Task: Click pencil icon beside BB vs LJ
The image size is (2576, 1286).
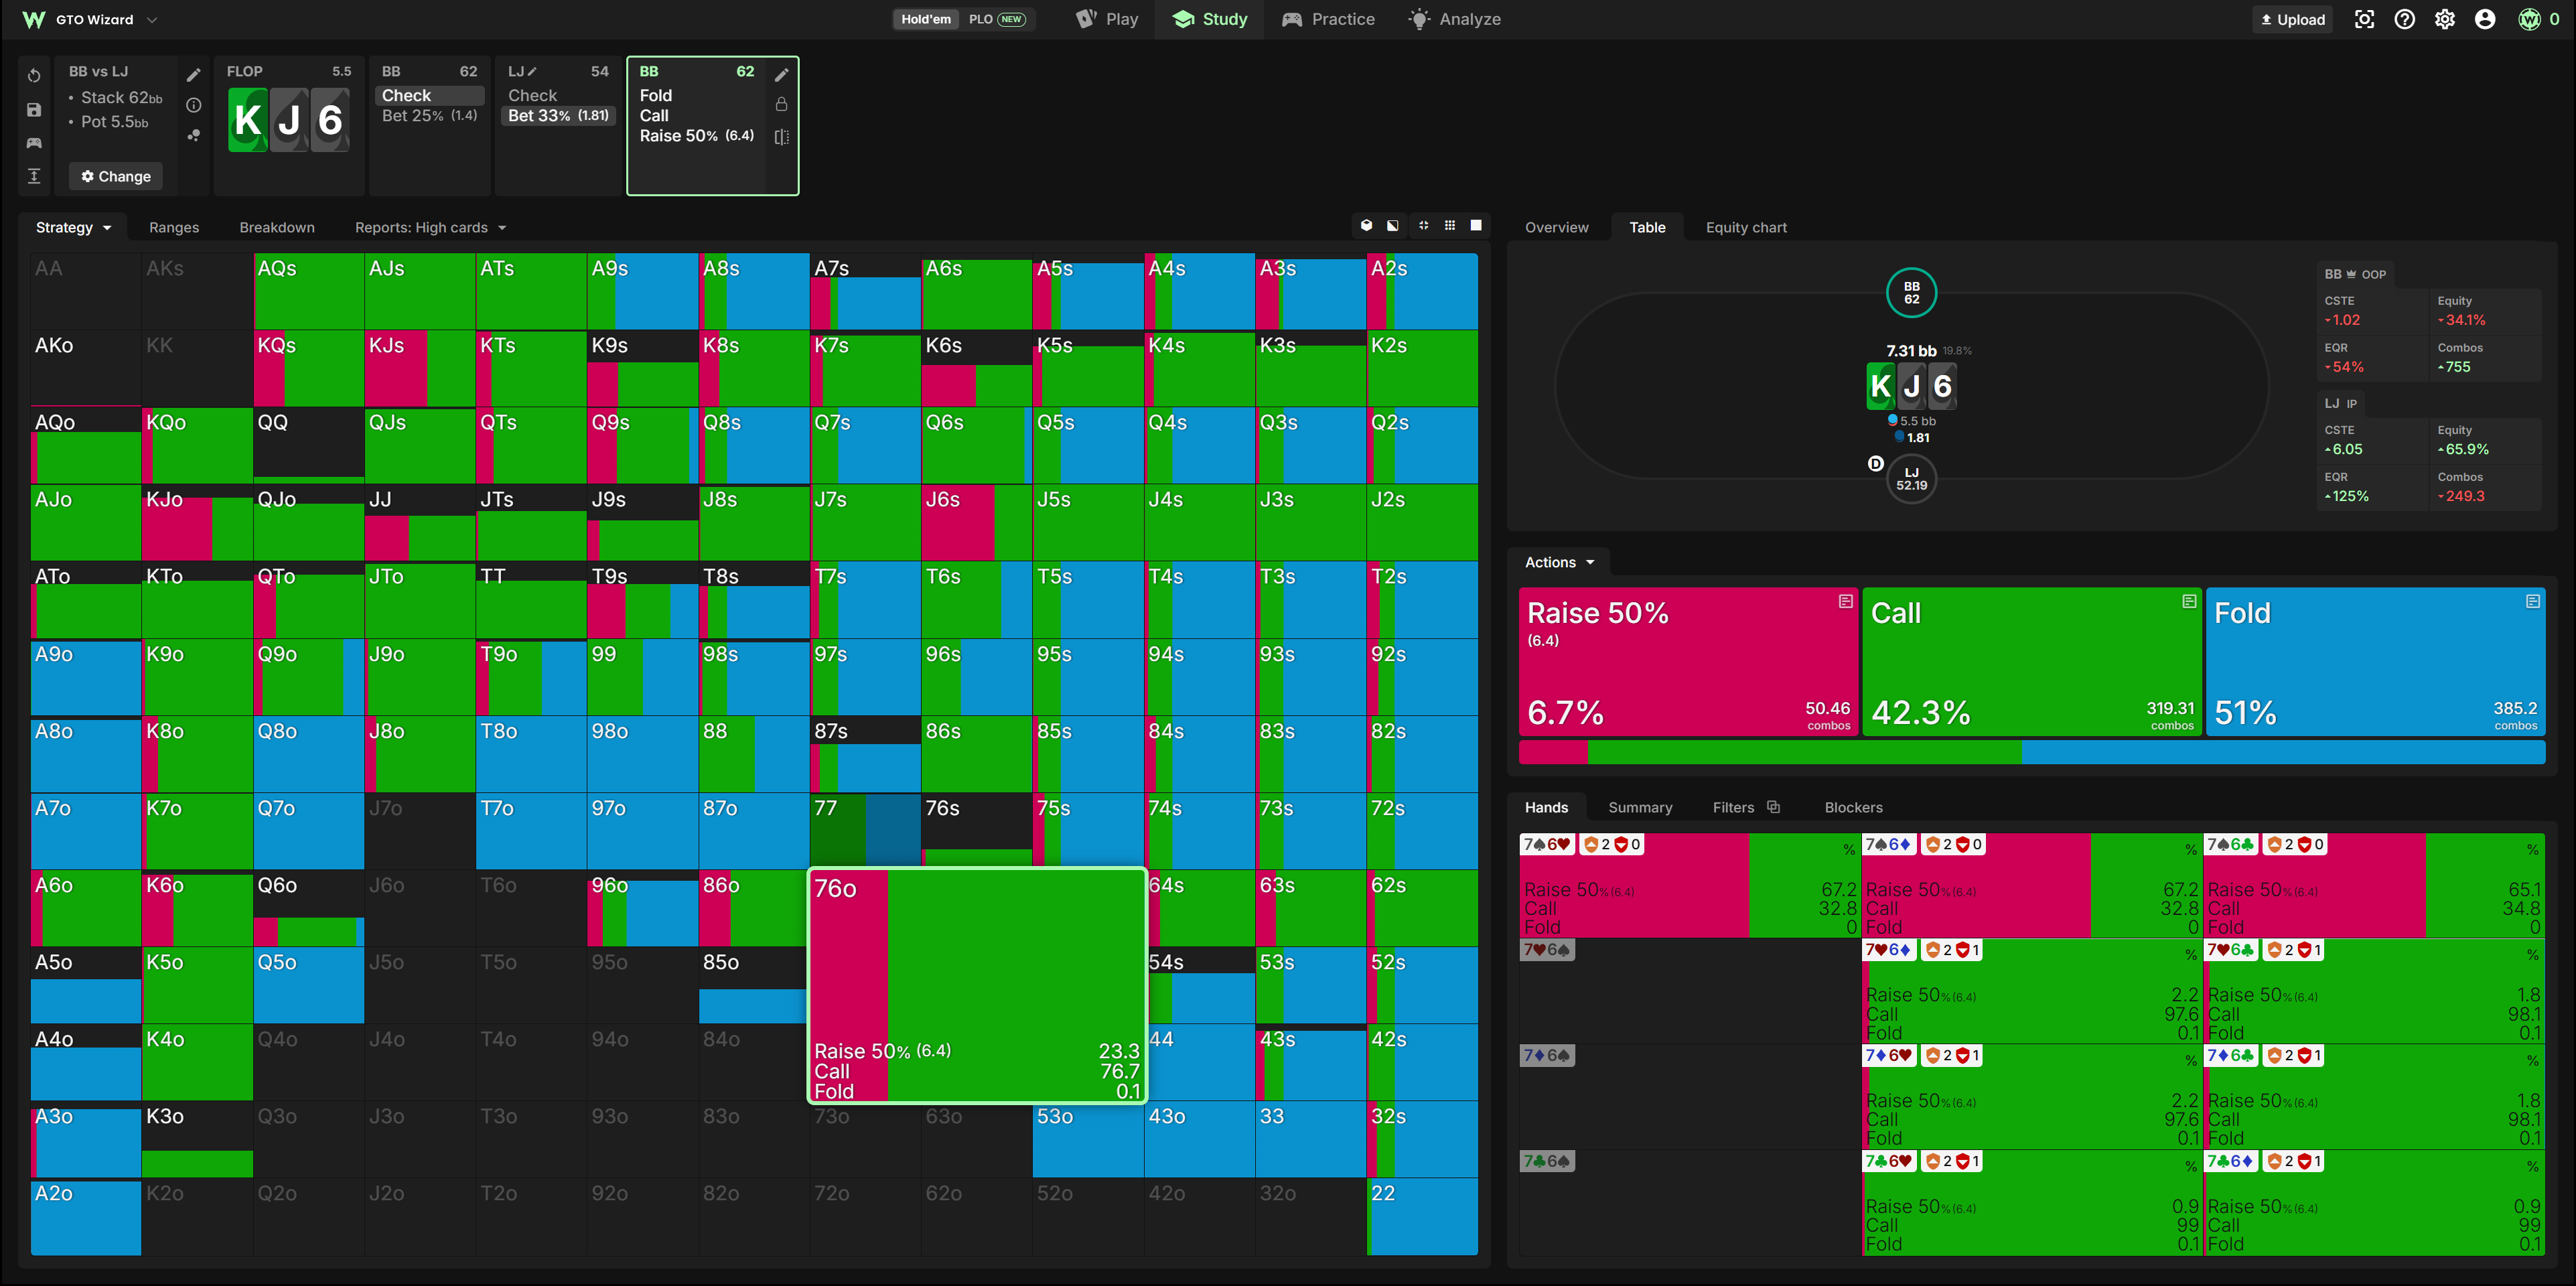Action: coord(194,75)
